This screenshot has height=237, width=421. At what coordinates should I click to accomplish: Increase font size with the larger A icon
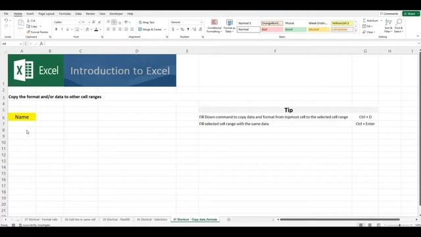point(93,22)
